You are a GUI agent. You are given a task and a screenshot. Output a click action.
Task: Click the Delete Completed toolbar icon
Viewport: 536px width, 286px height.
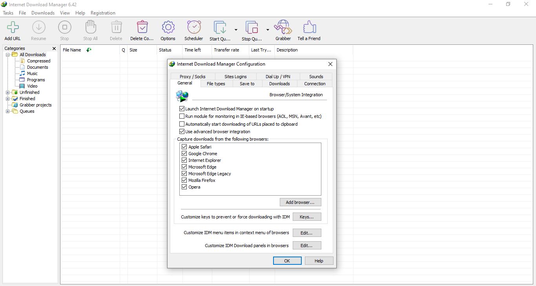pos(142,27)
